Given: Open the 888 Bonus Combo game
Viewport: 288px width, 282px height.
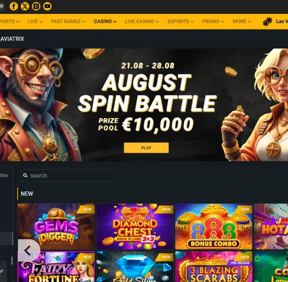Looking at the screenshot, I should pyautogui.click(x=214, y=226).
